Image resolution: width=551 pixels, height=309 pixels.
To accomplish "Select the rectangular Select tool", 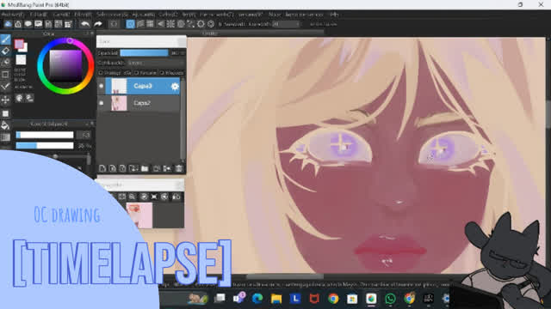I will coord(5,75).
